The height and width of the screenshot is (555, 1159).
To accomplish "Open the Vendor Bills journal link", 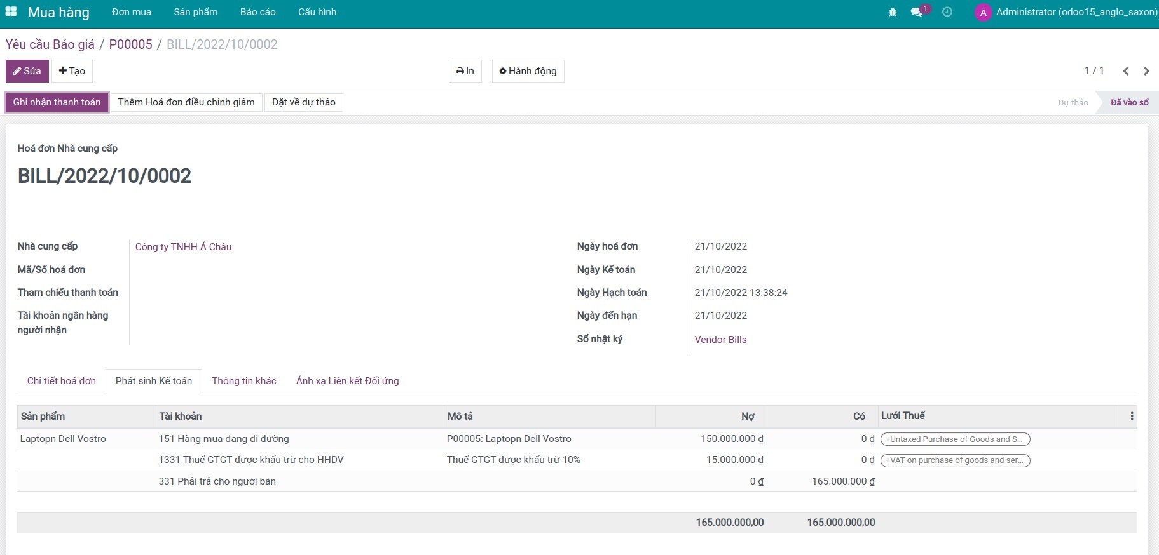I will [x=720, y=340].
